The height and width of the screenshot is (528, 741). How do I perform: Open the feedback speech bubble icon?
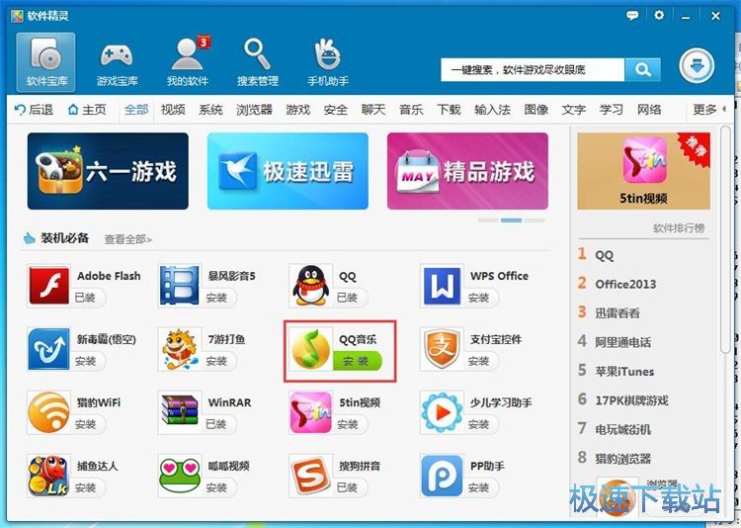click(632, 16)
